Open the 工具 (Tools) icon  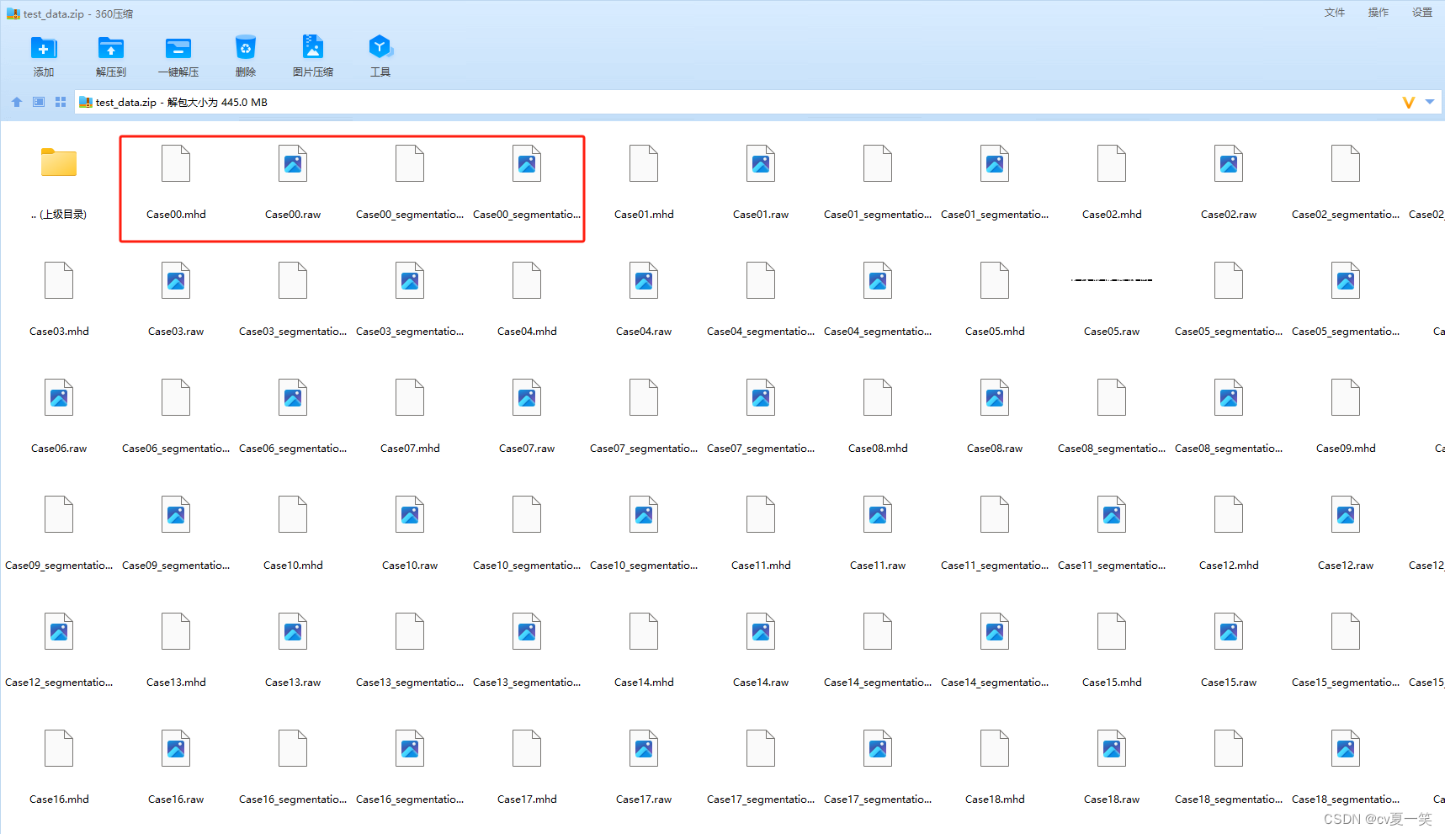click(x=380, y=48)
